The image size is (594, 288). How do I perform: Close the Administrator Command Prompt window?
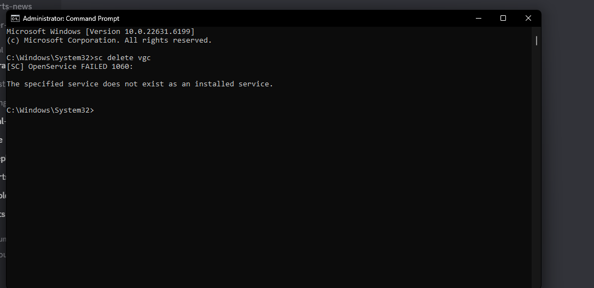tap(528, 18)
